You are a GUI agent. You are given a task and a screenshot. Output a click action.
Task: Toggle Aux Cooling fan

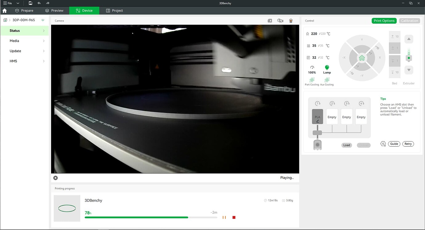tap(327, 82)
